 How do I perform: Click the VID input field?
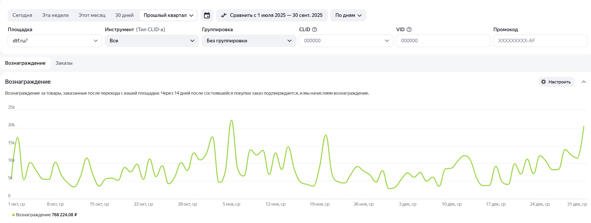[x=443, y=41]
